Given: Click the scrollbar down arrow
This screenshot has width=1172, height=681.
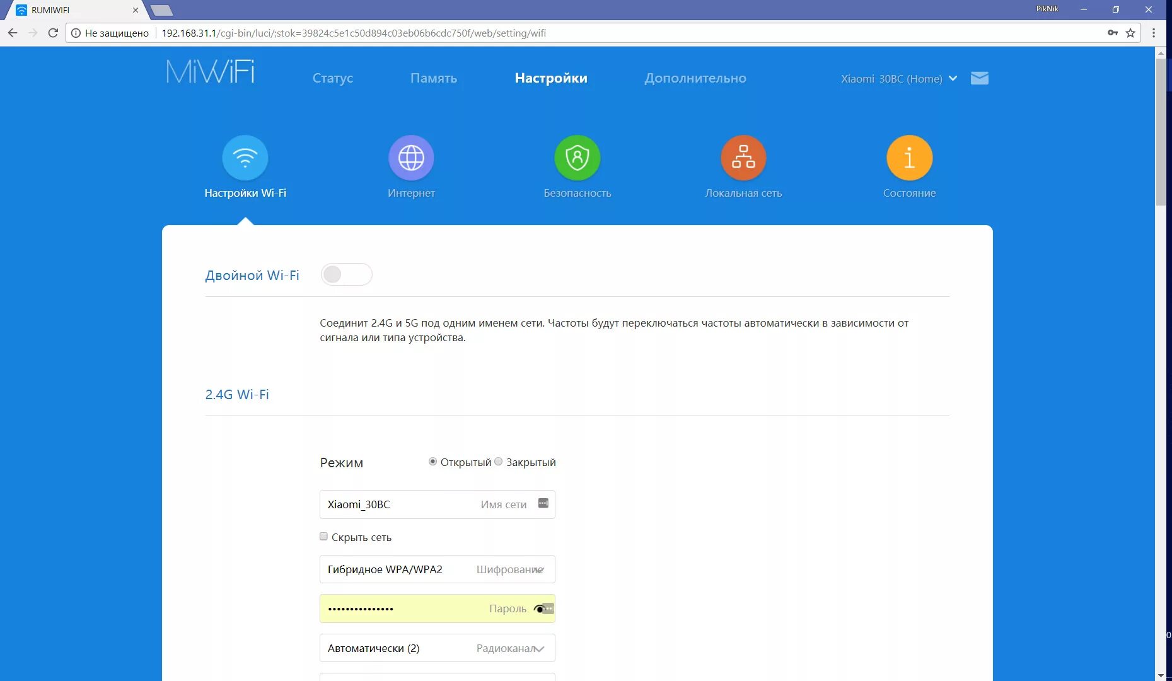Looking at the screenshot, I should [x=1161, y=675].
